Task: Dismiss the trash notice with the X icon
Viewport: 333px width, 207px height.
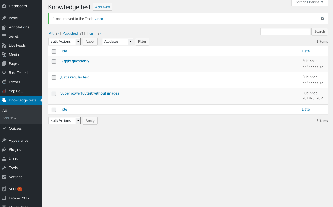Action: coord(323,19)
